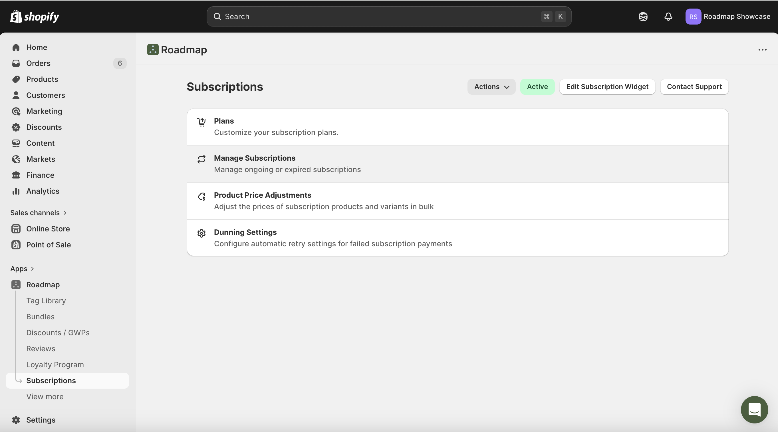Click Edit Subscription Widget

pyautogui.click(x=607, y=87)
